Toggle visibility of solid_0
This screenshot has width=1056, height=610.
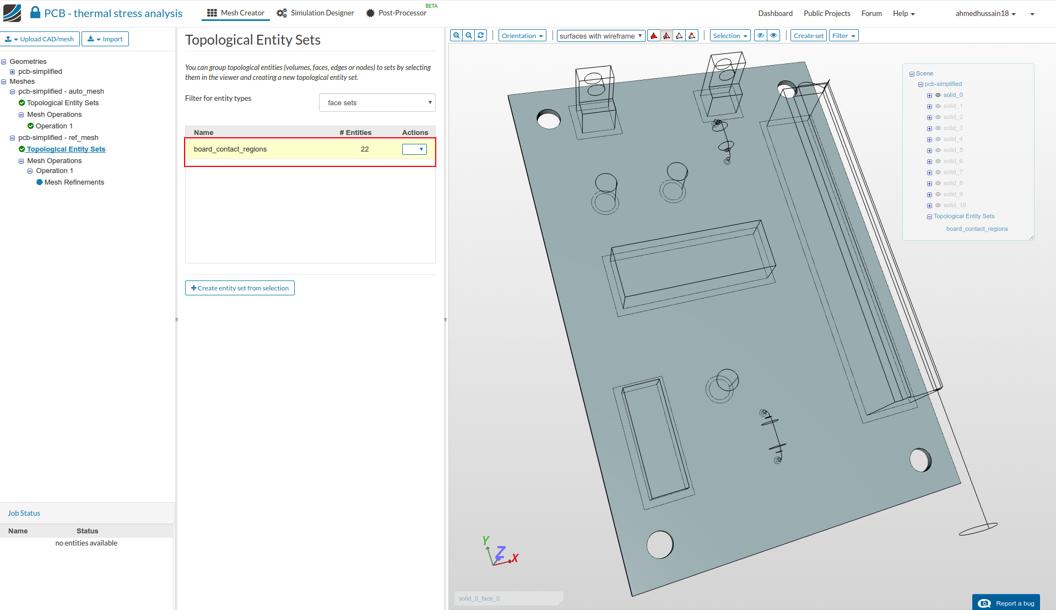click(938, 95)
